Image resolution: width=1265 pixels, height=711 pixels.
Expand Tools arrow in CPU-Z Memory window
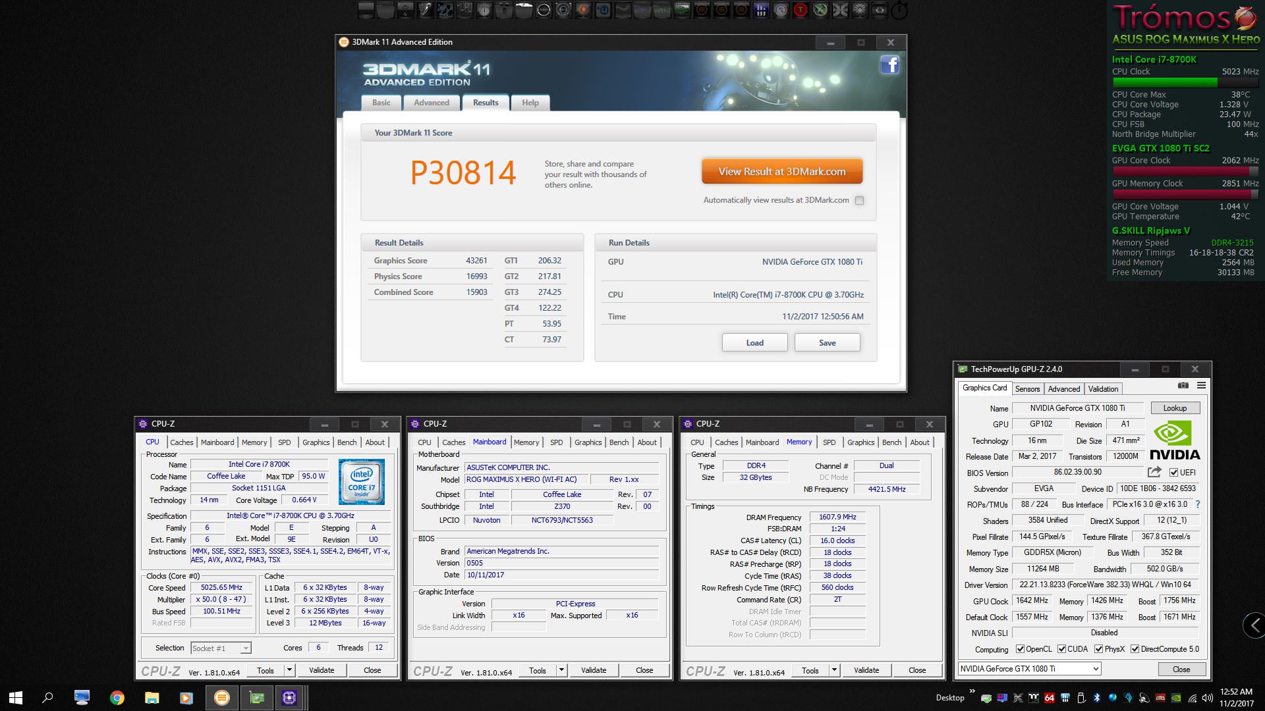pyautogui.click(x=834, y=670)
